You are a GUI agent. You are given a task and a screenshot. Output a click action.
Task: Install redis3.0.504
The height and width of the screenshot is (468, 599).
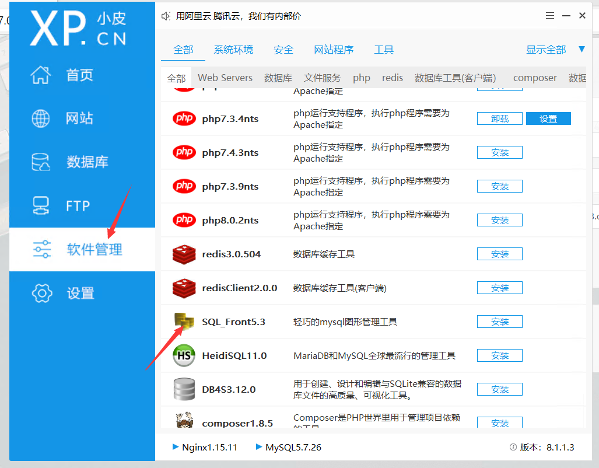(x=500, y=254)
